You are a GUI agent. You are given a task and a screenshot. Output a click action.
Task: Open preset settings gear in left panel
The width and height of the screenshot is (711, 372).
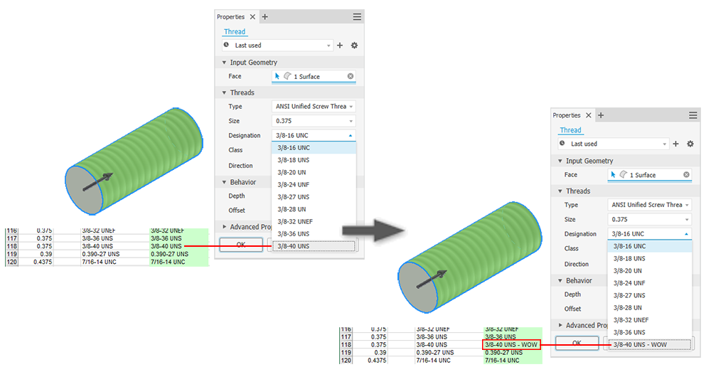pos(354,46)
